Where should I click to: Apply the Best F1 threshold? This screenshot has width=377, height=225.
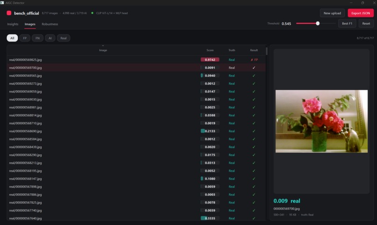[347, 23]
